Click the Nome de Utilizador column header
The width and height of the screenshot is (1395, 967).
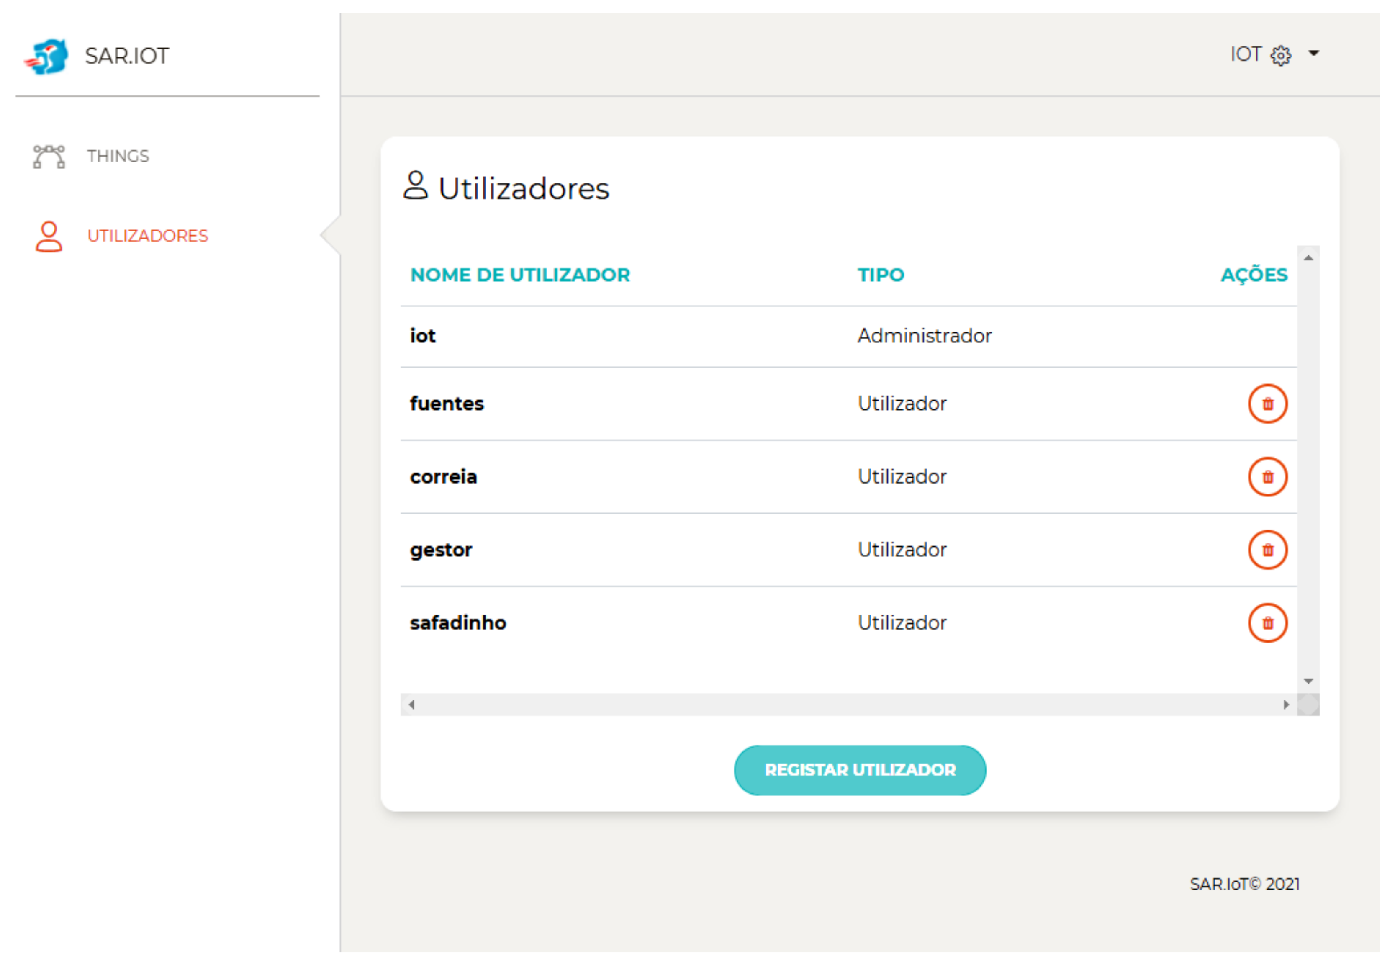tap(520, 275)
